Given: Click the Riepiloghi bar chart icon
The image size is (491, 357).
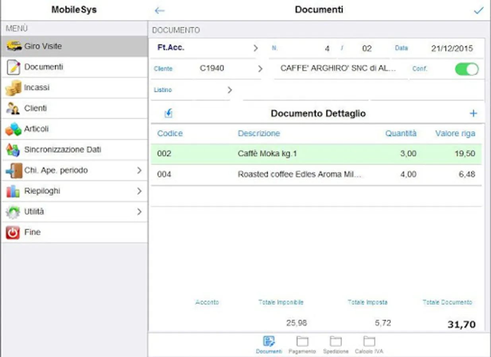Looking at the screenshot, I should (x=14, y=191).
